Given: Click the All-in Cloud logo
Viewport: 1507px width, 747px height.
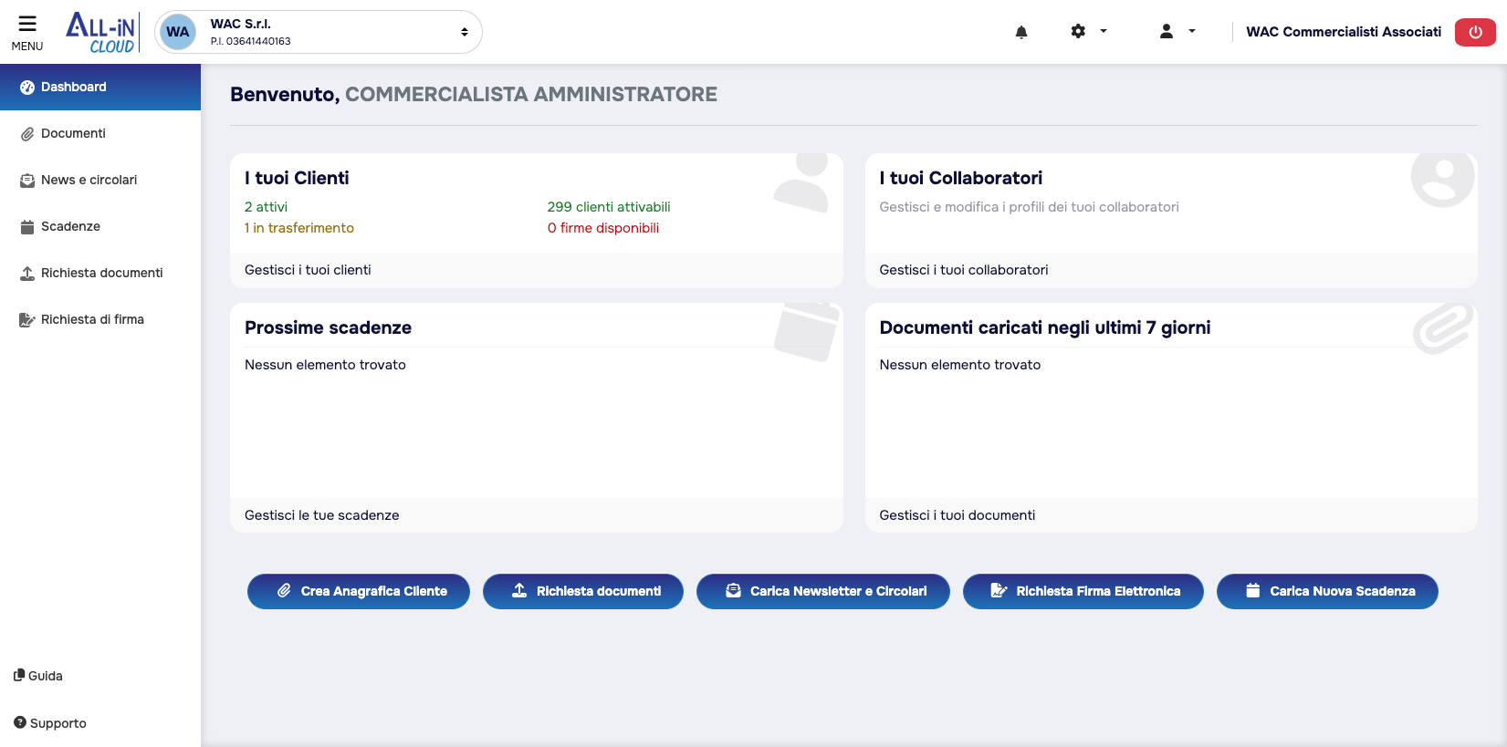Looking at the screenshot, I should pyautogui.click(x=101, y=33).
